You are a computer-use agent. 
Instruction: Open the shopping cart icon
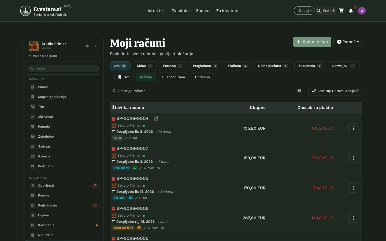(x=341, y=10)
